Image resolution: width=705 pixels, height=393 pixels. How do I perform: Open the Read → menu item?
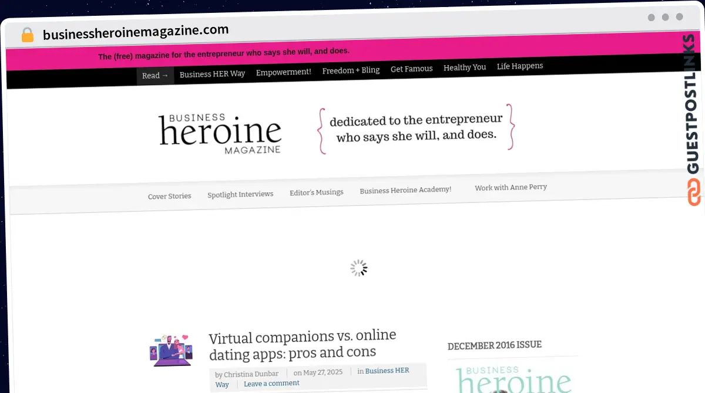click(155, 76)
